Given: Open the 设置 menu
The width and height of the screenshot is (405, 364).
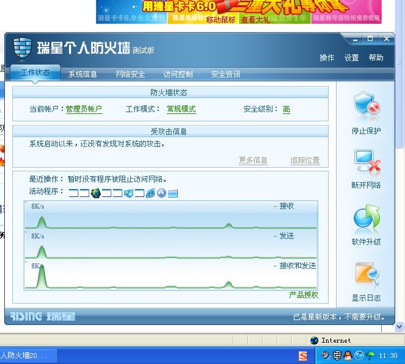Looking at the screenshot, I should coord(351,58).
